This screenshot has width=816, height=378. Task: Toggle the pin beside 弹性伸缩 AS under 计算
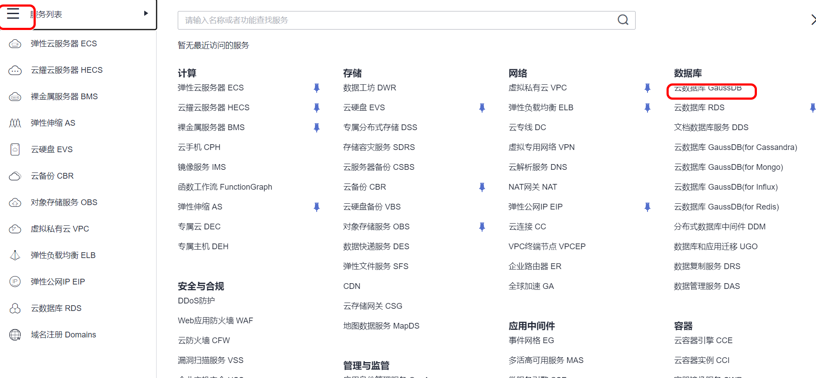[x=316, y=207]
